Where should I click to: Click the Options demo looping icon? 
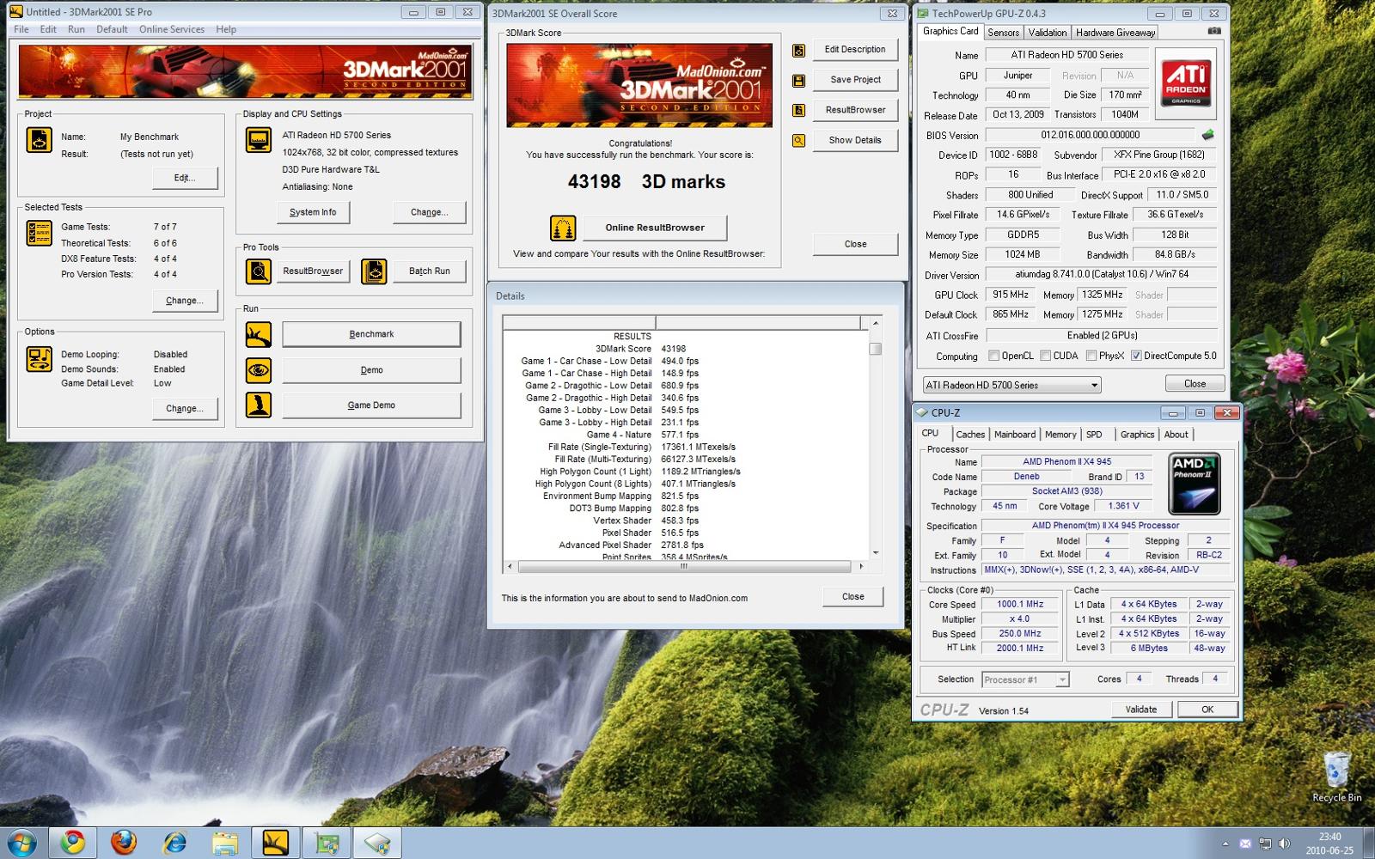coord(39,359)
